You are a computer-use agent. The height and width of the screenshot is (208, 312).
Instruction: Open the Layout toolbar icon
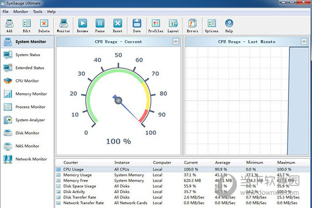point(173,26)
